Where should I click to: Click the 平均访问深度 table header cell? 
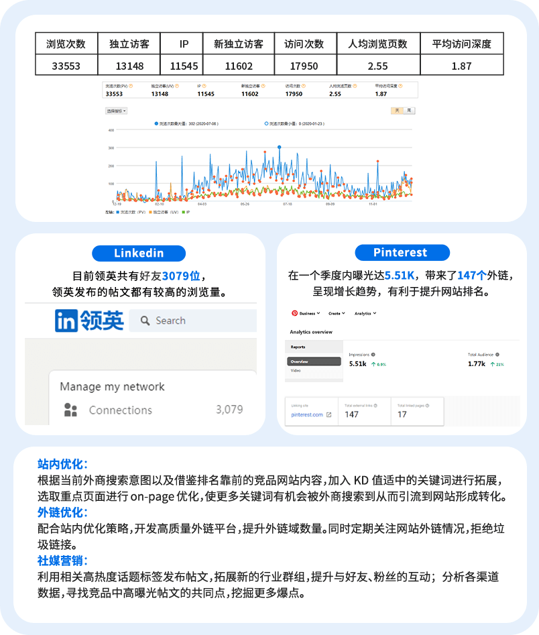(462, 44)
